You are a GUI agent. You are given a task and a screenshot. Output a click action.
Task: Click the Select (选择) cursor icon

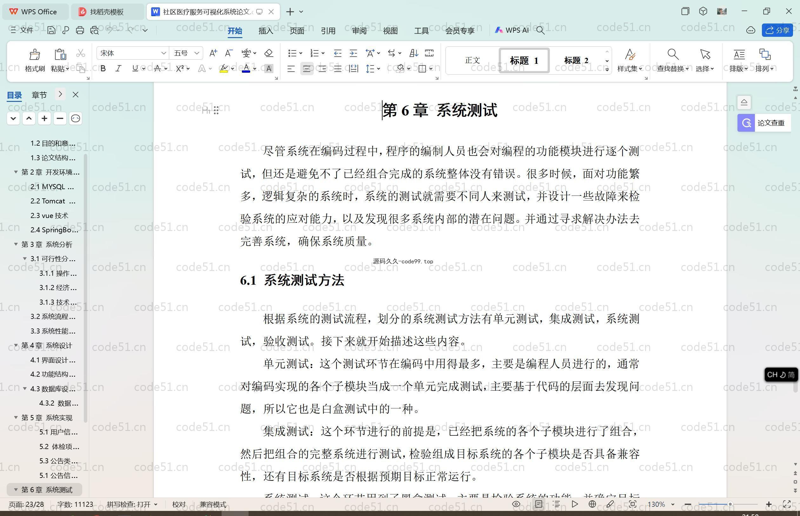click(x=705, y=54)
